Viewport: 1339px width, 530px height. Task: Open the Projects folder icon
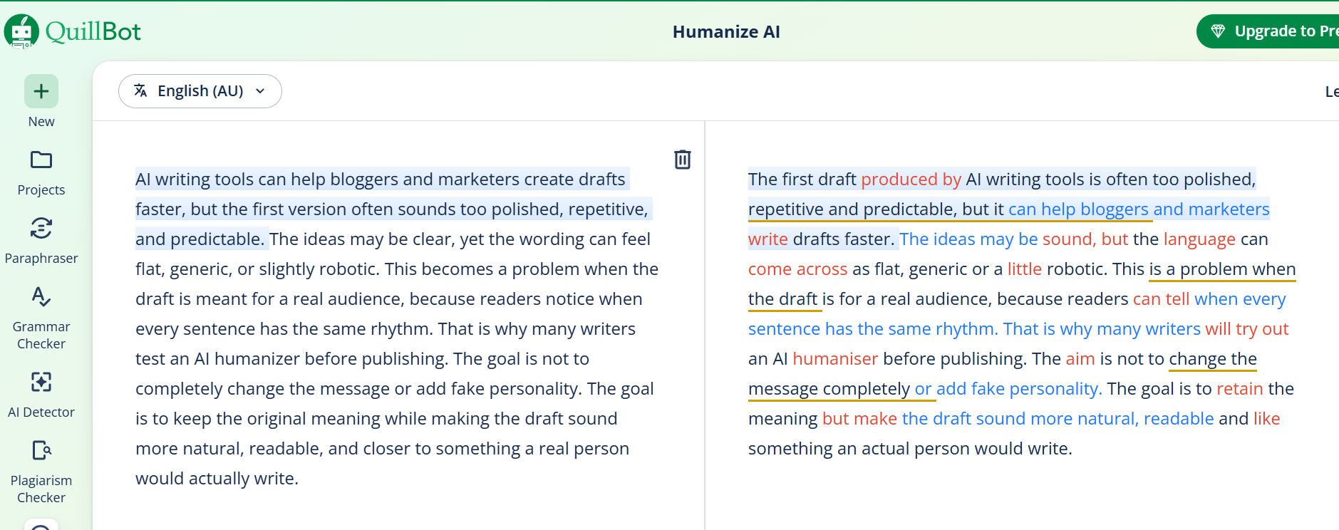pos(41,160)
